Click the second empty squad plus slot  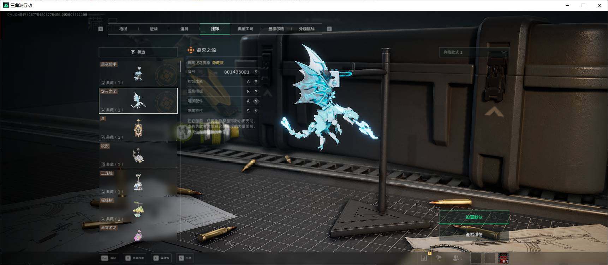[490, 258]
